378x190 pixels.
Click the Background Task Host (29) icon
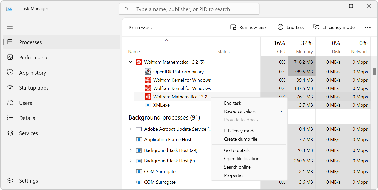[x=139, y=150]
